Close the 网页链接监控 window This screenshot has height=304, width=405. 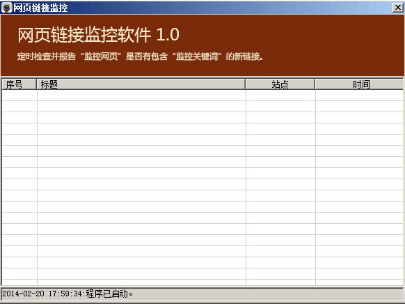pyautogui.click(x=398, y=8)
